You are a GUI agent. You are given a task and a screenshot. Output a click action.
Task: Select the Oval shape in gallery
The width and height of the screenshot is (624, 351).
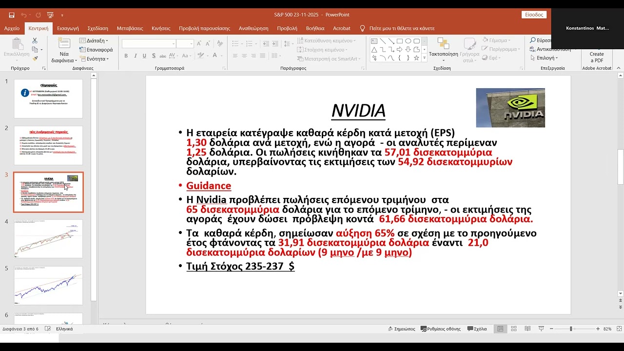[409, 41]
